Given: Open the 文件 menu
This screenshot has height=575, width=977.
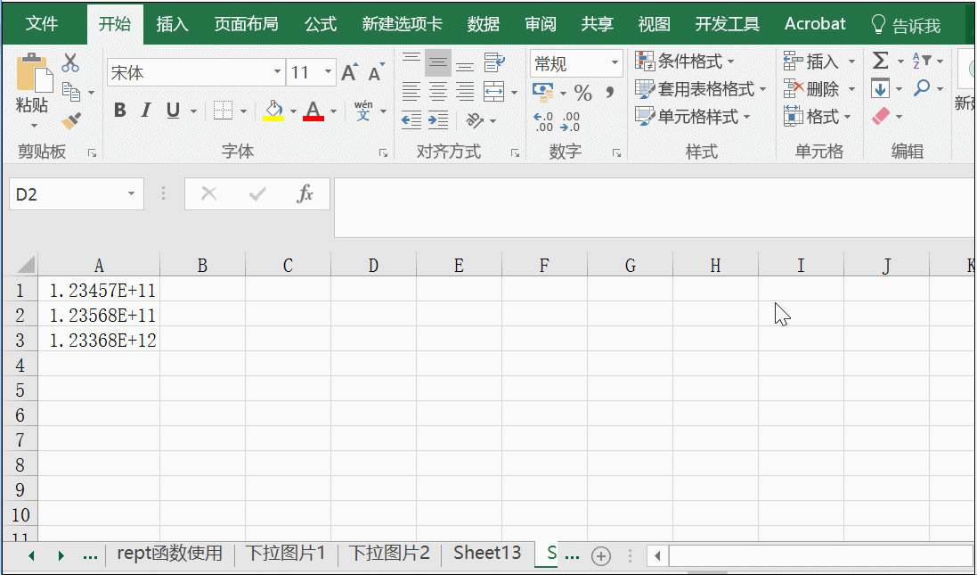Looking at the screenshot, I should [43, 24].
